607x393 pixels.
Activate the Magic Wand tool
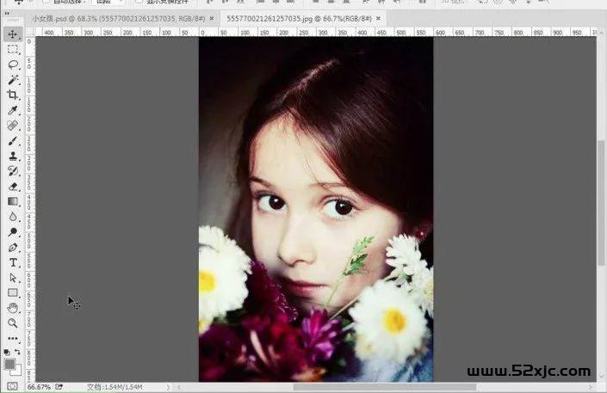13,80
